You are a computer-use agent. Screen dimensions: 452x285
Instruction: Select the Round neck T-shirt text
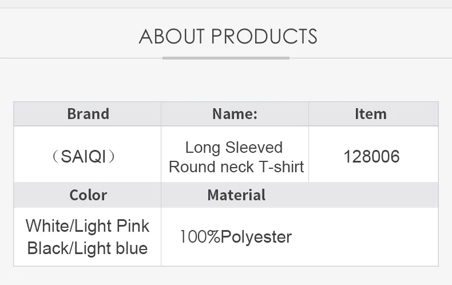pyautogui.click(x=236, y=167)
